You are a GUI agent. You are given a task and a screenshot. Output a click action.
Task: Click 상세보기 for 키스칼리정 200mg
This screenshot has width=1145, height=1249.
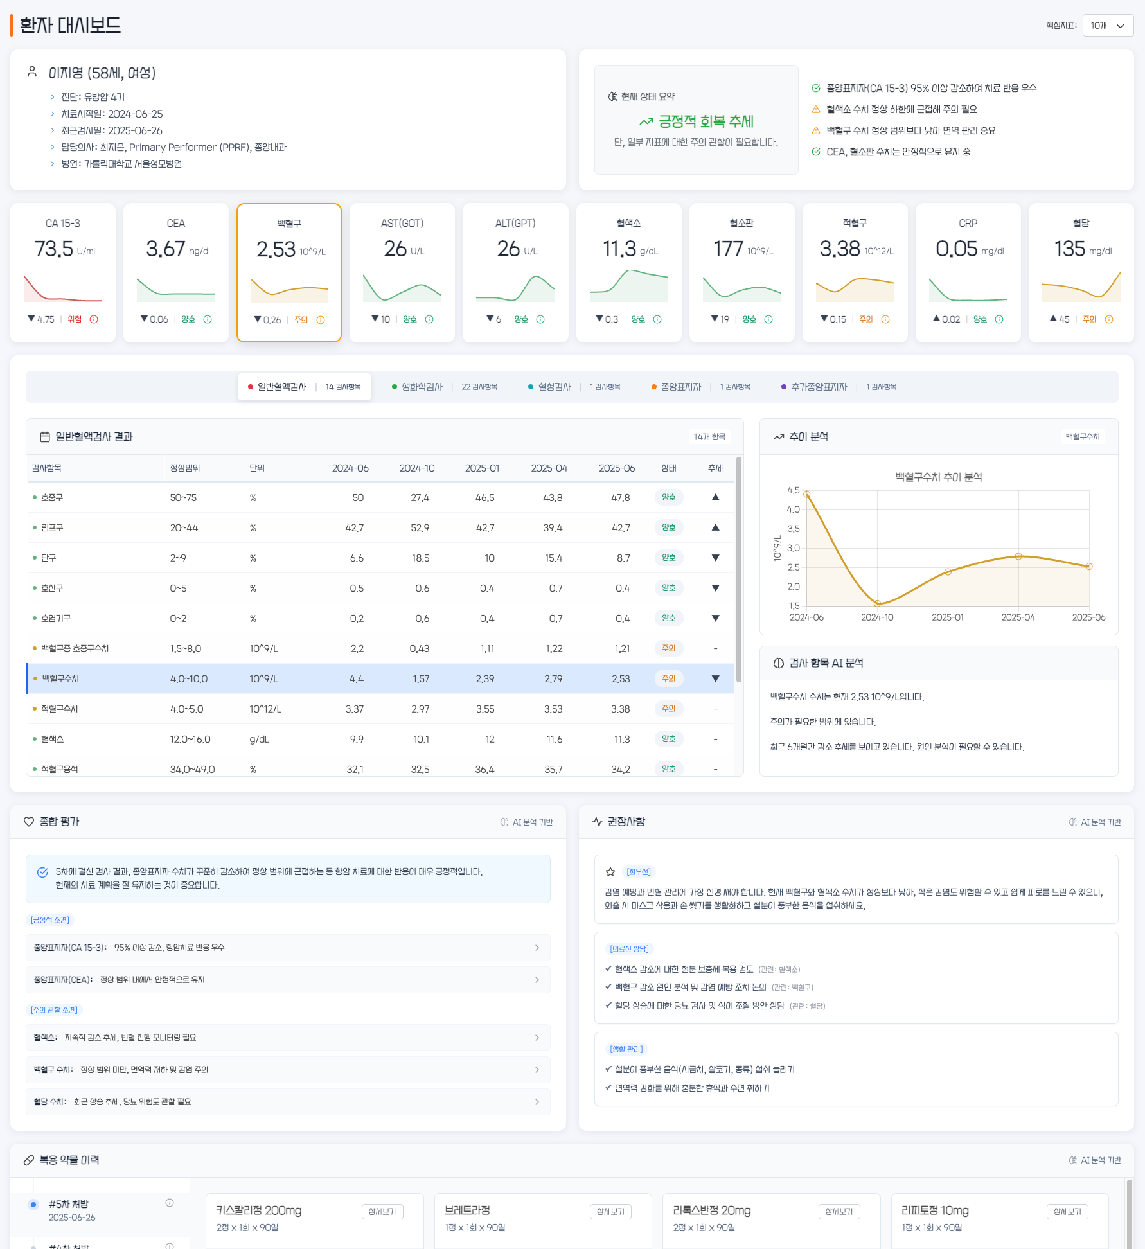(382, 1212)
